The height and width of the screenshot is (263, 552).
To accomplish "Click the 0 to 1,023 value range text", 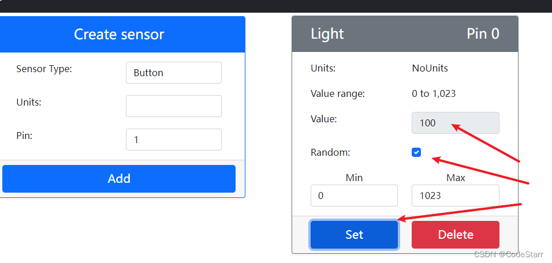I will (x=434, y=93).
